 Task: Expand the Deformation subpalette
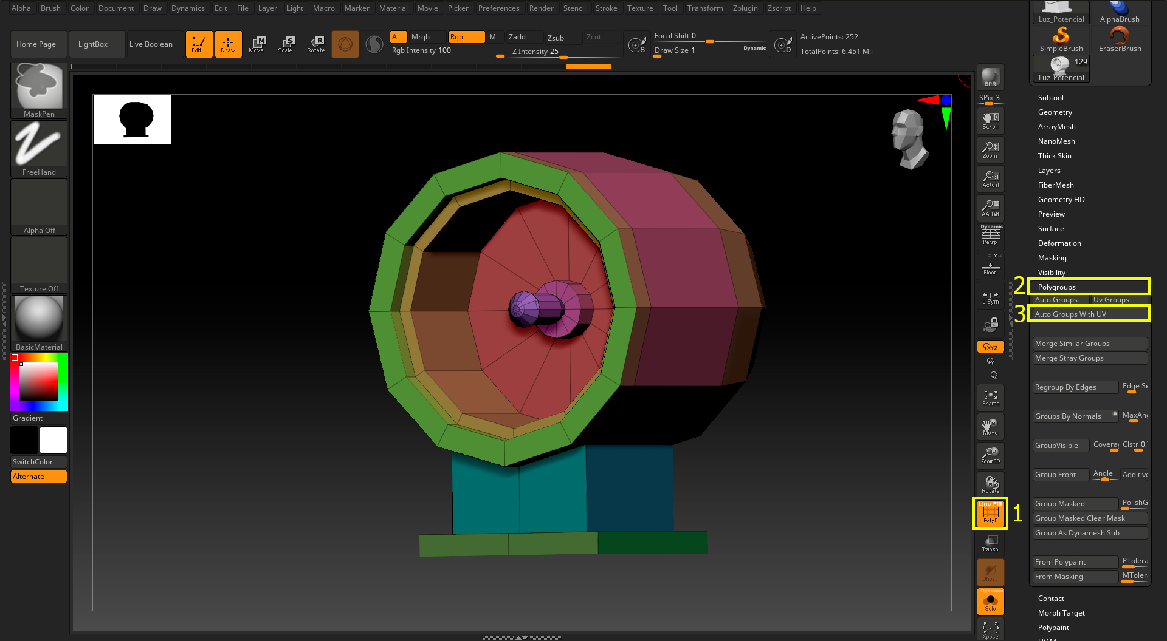1059,243
